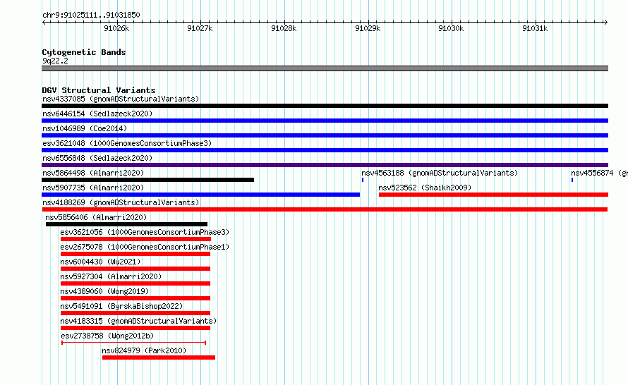Open esv2675078 (1000GenomesConsortiumPhase1) label
Image resolution: width=628 pixels, height=385 pixels.
(145, 247)
